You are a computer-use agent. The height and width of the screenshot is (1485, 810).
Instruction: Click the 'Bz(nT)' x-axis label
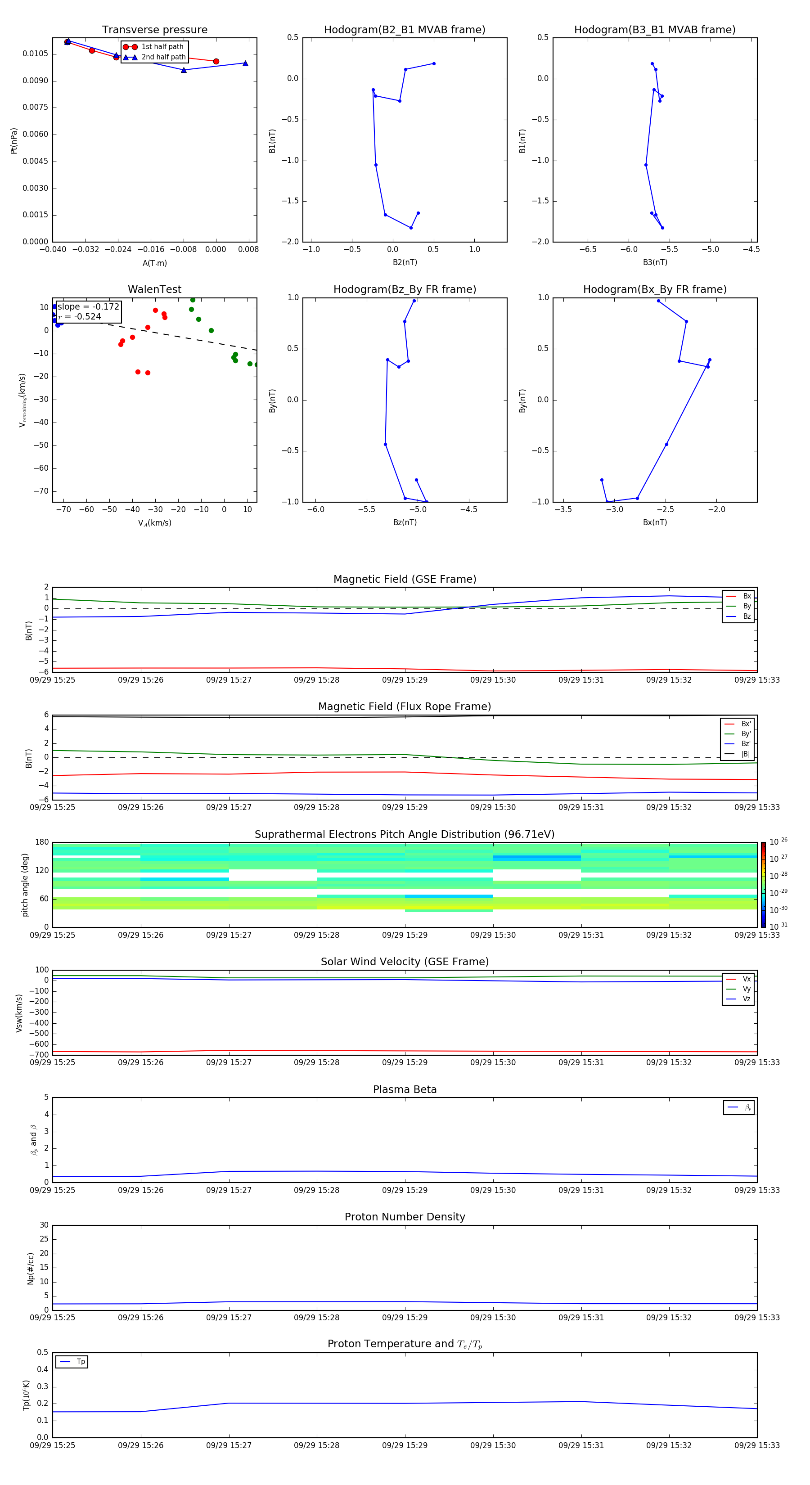pos(405,522)
